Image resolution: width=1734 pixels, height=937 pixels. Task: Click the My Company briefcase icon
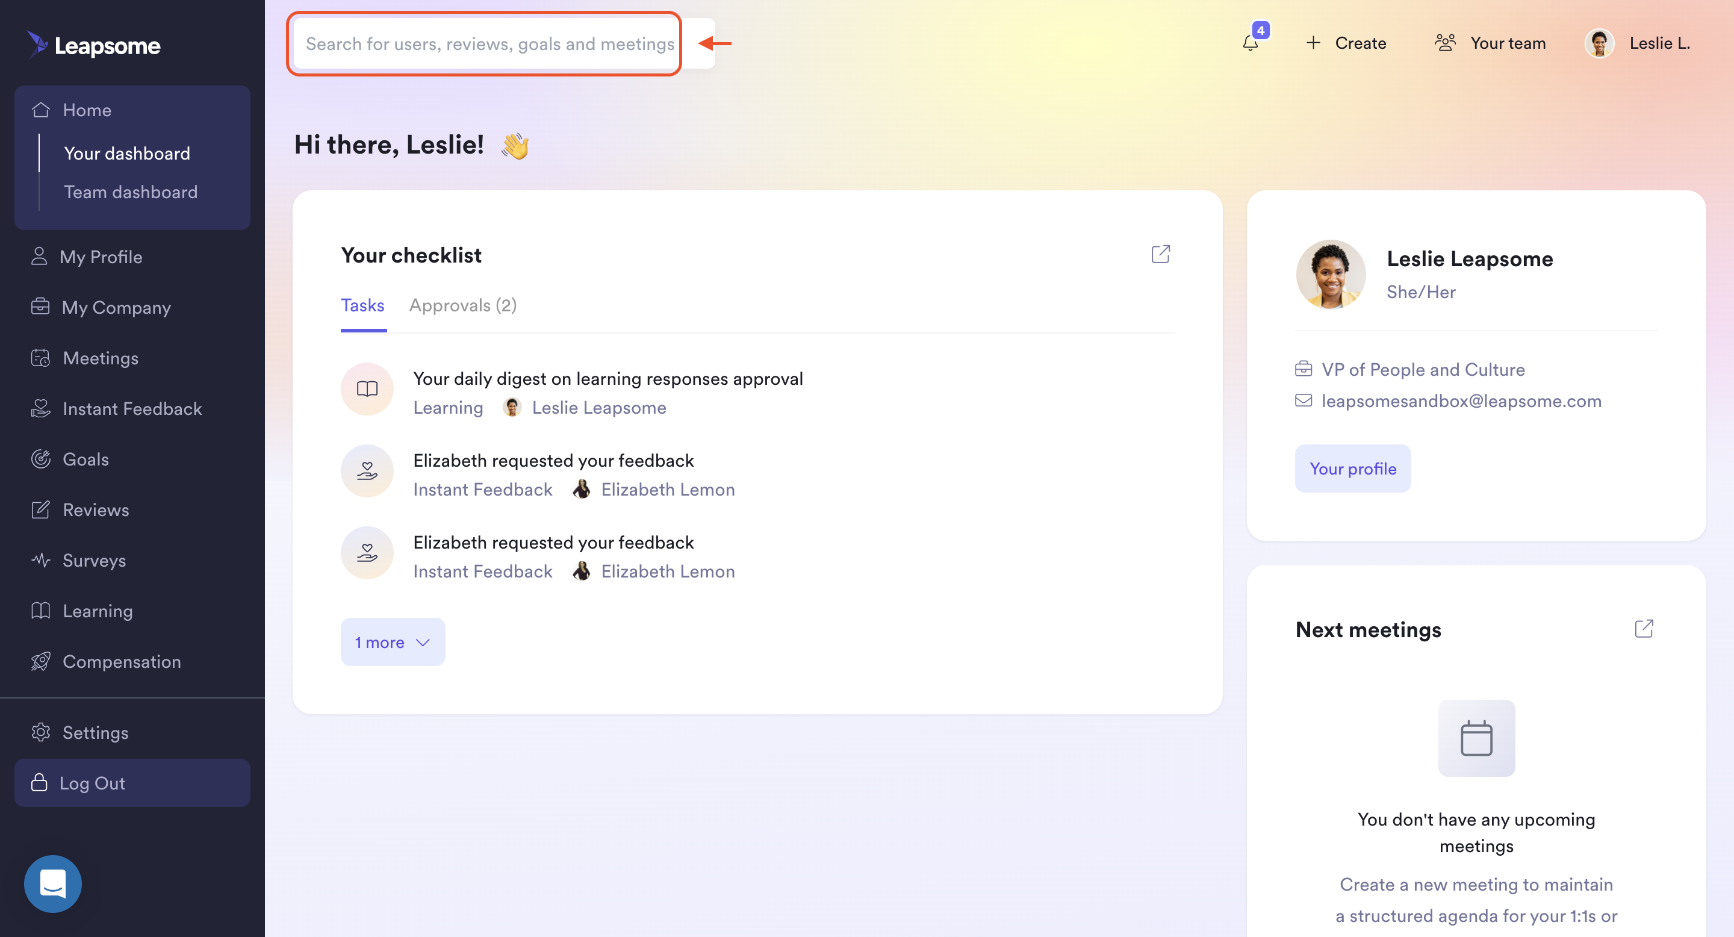pyautogui.click(x=40, y=307)
